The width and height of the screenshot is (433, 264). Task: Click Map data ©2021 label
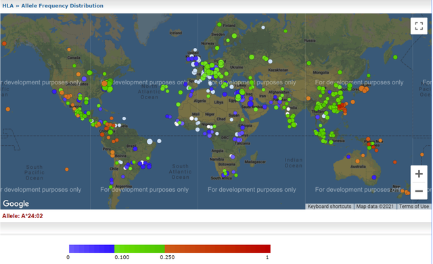coord(375,207)
